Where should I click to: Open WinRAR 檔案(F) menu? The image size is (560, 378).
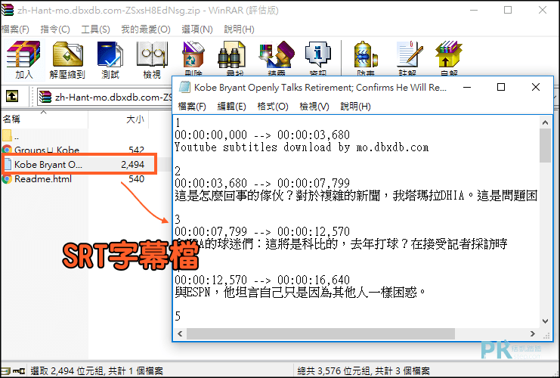(15, 29)
